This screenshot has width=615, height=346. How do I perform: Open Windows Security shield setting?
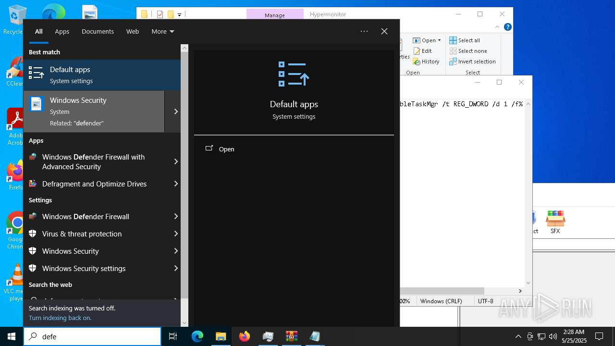pyautogui.click(x=96, y=251)
